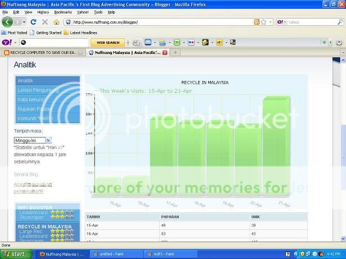
Task: Click Apa dimaksudkan pemaritahan link
Action: (x=33, y=188)
